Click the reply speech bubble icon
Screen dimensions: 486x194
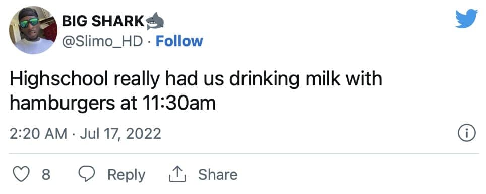pyautogui.click(x=87, y=175)
